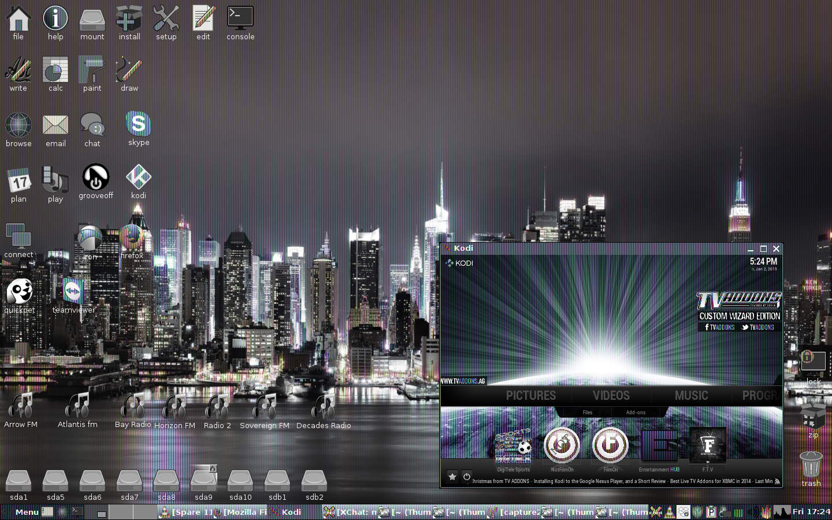The image size is (832, 520).
Task: Select VIDEOS in Kodi's home menu
Action: coord(611,396)
